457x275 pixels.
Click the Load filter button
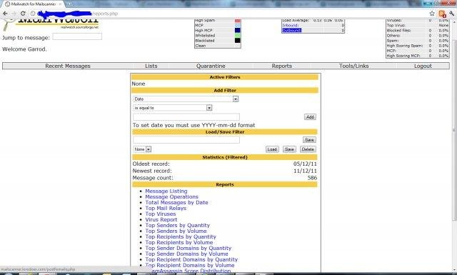(x=272, y=149)
